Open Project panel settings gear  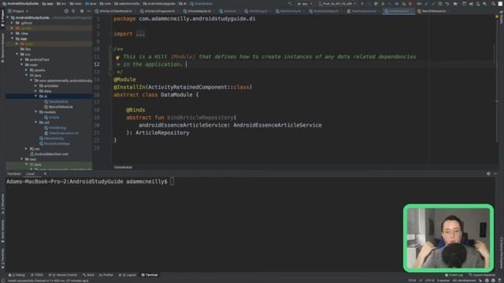pos(82,11)
